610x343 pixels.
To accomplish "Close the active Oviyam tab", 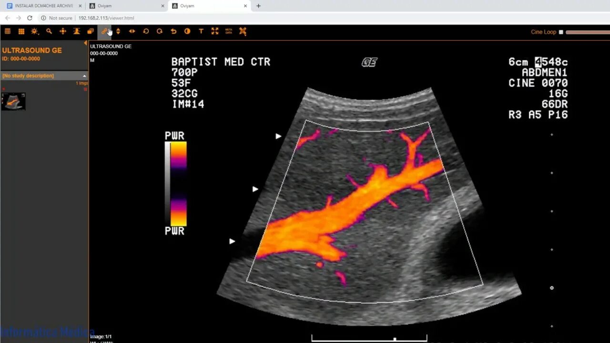I will click(x=245, y=6).
